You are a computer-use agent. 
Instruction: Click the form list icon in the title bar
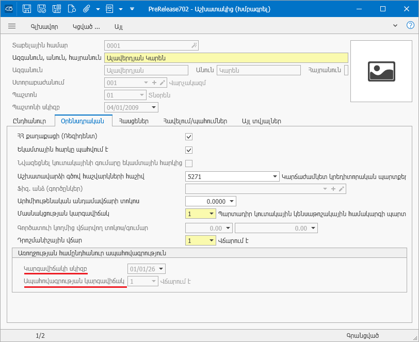(109, 9)
